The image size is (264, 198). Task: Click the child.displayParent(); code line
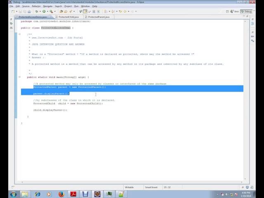[50, 110]
